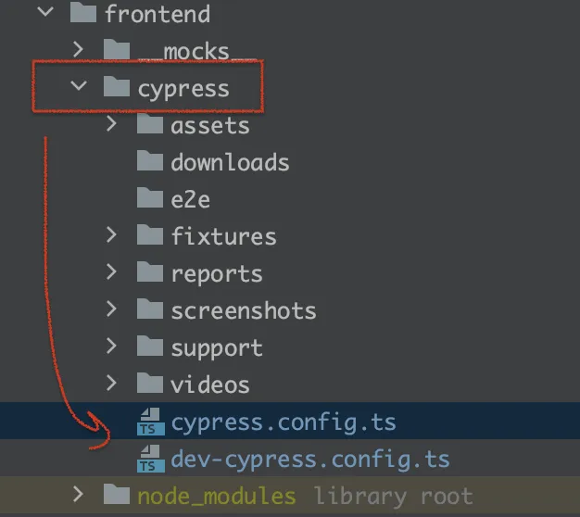
Task: Click the downloads folder icon
Action: [150, 159]
